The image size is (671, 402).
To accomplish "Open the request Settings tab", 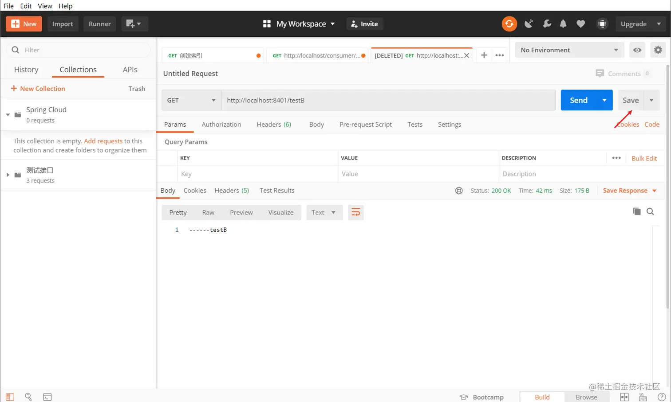I will [x=450, y=125].
